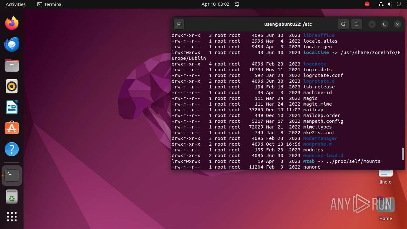Click the notification bell icon

pyautogui.click(x=237, y=4)
